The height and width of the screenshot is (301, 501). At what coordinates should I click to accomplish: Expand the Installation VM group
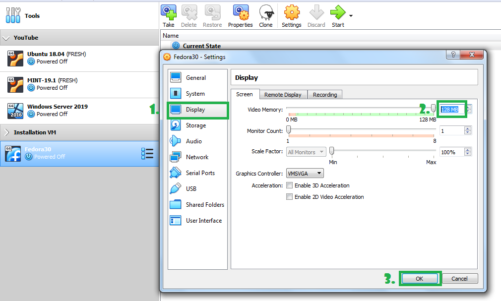[7, 132]
